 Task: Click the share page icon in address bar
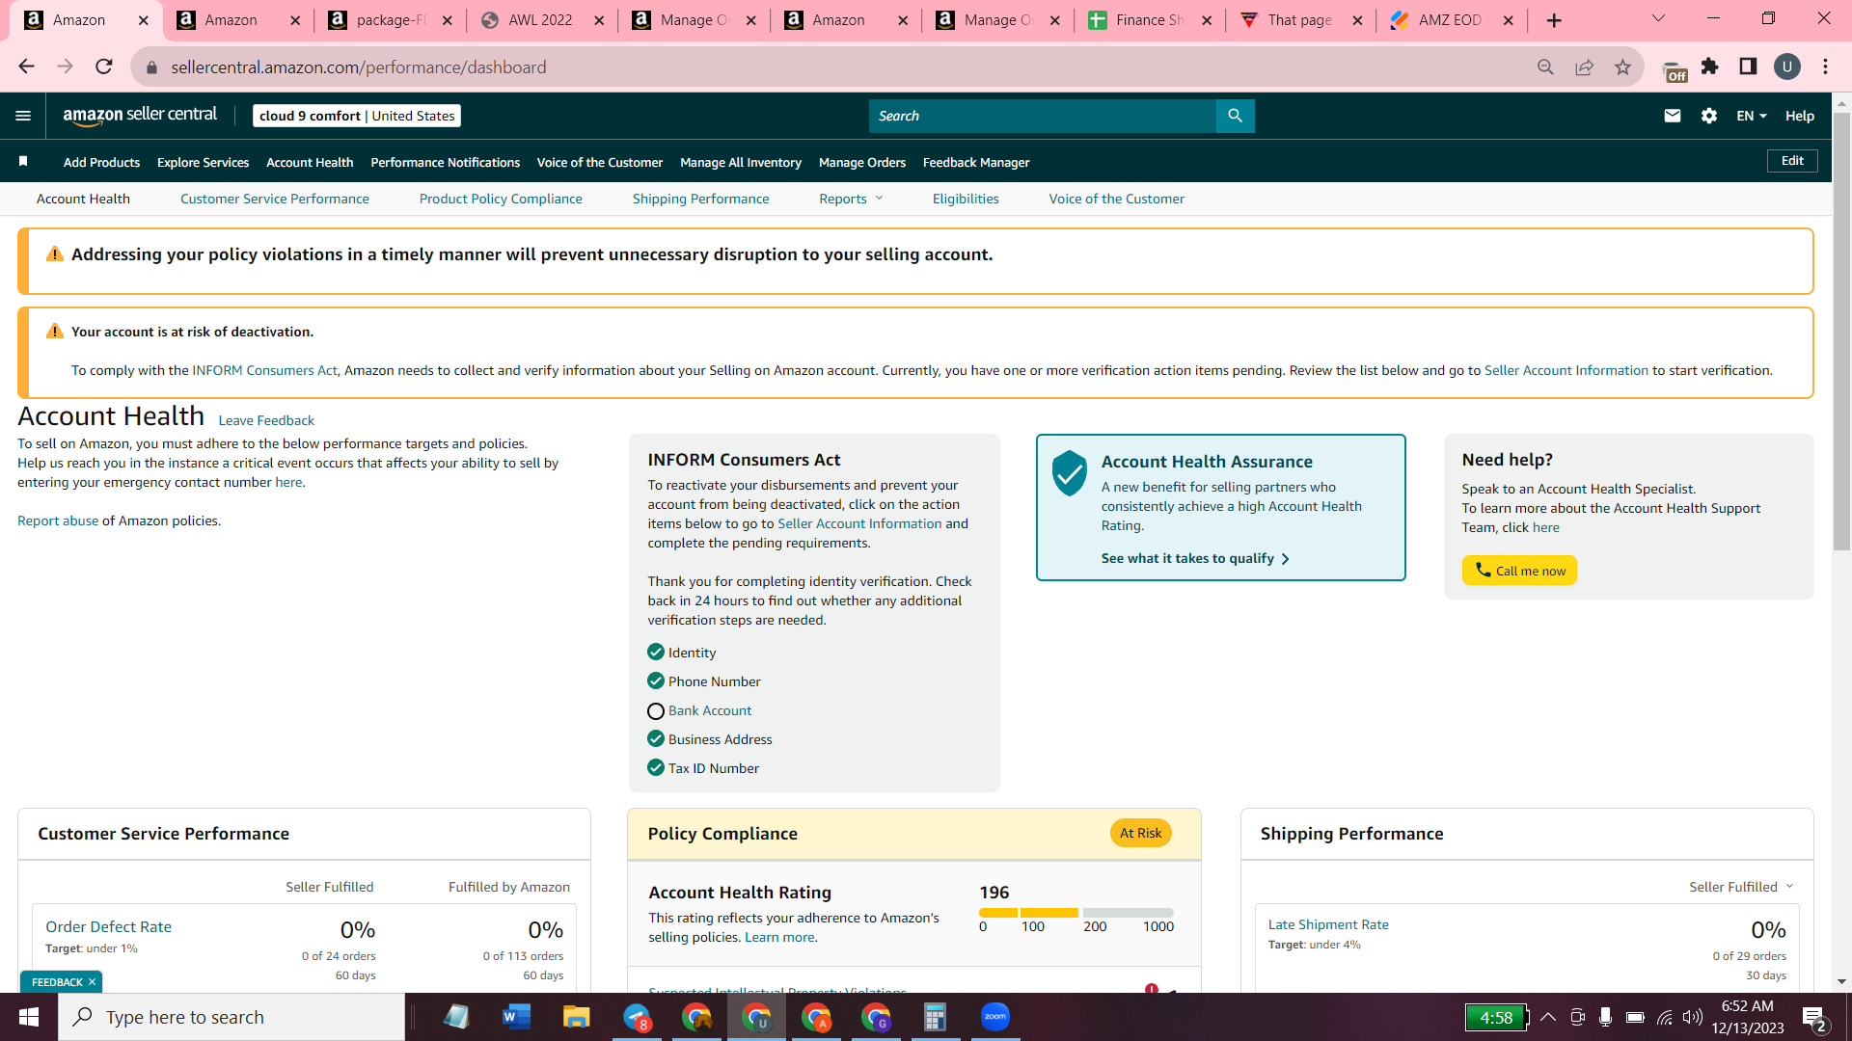coord(1584,67)
